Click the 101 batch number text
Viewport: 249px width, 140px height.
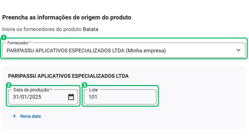point(93,97)
